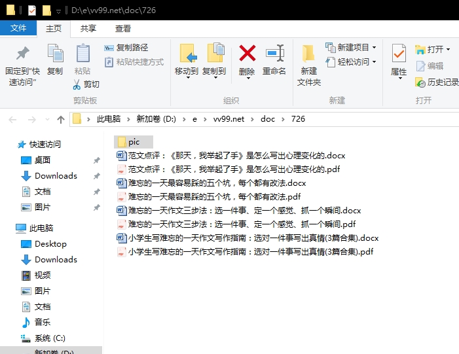The width and height of the screenshot is (459, 354).
Task: Click the Copy icon in the clipboard group
Action: pyautogui.click(x=55, y=53)
